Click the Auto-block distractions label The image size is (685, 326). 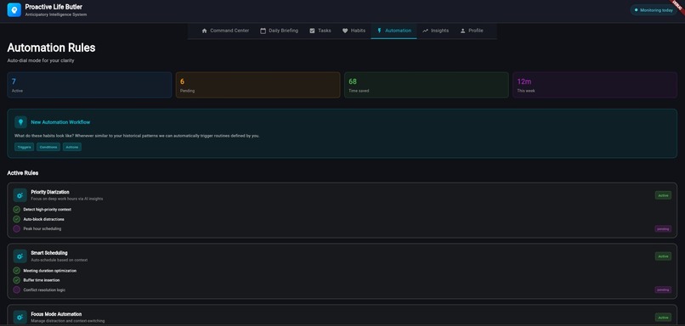click(x=43, y=219)
